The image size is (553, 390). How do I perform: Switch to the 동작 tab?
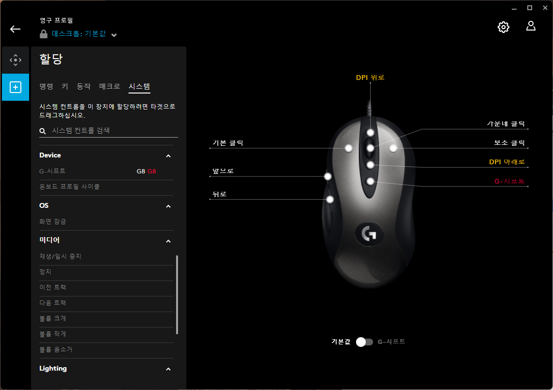pyautogui.click(x=83, y=86)
